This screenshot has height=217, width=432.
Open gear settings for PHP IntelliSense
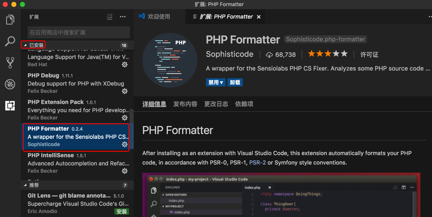(125, 171)
